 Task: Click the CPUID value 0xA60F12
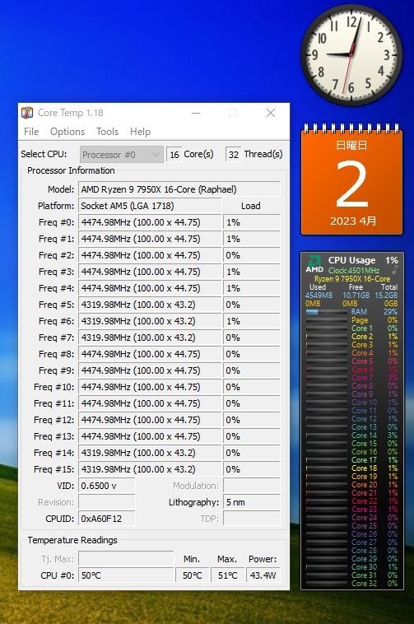[106, 519]
